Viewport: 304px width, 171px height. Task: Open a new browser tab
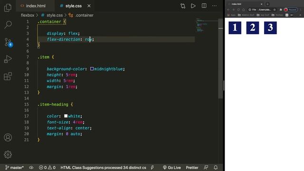[267, 4]
